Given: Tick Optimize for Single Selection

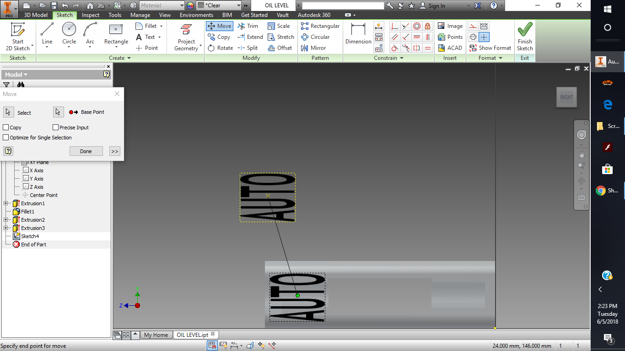Looking at the screenshot, I should coord(6,138).
